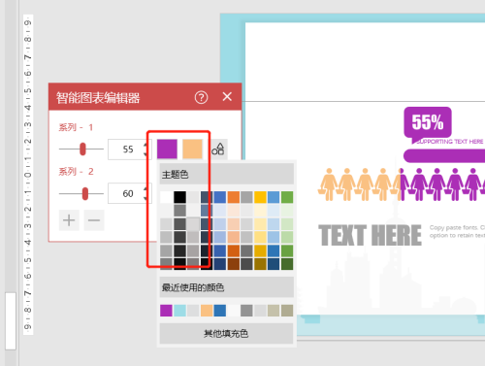Choose recent purple color swatch
This screenshot has height=366, width=485.
click(166, 311)
